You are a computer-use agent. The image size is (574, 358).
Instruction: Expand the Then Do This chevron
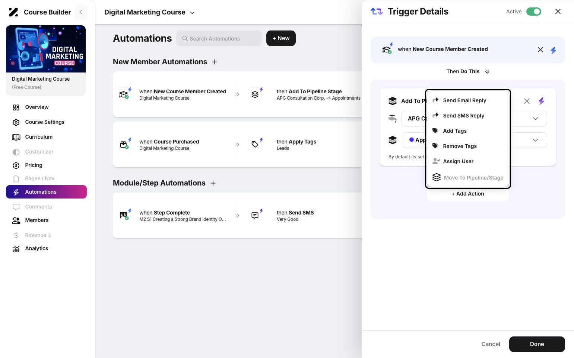(487, 72)
